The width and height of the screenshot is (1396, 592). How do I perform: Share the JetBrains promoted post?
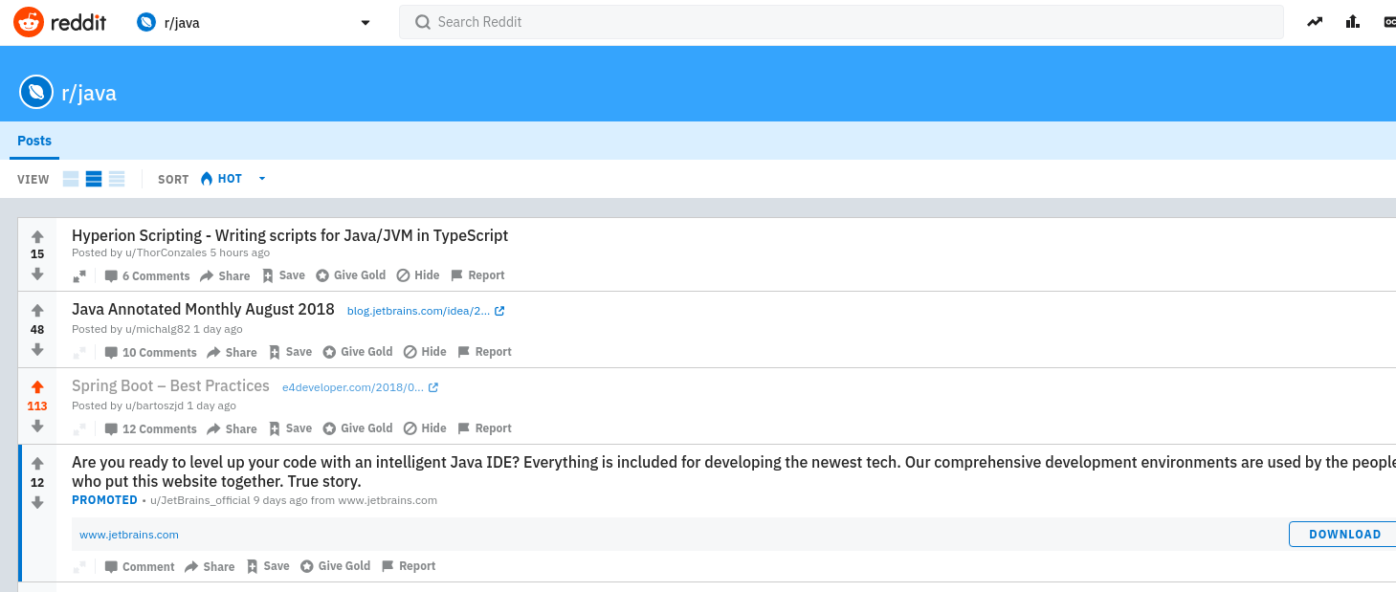click(x=210, y=566)
